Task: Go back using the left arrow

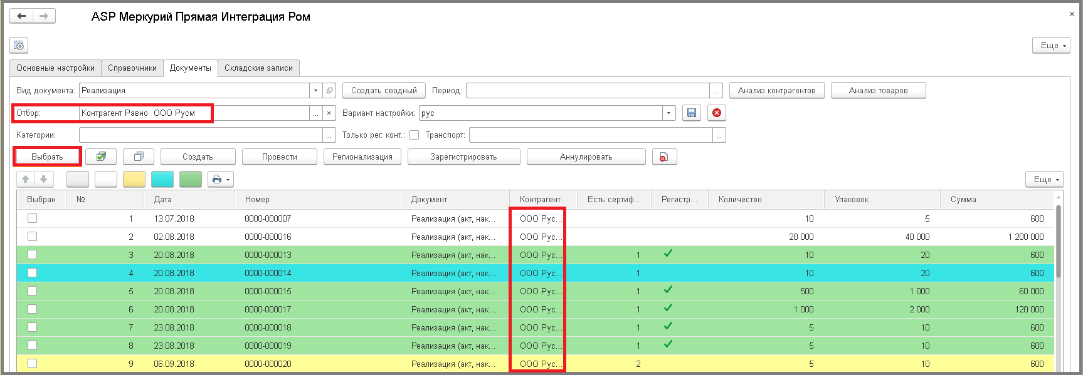Action: click(x=21, y=16)
